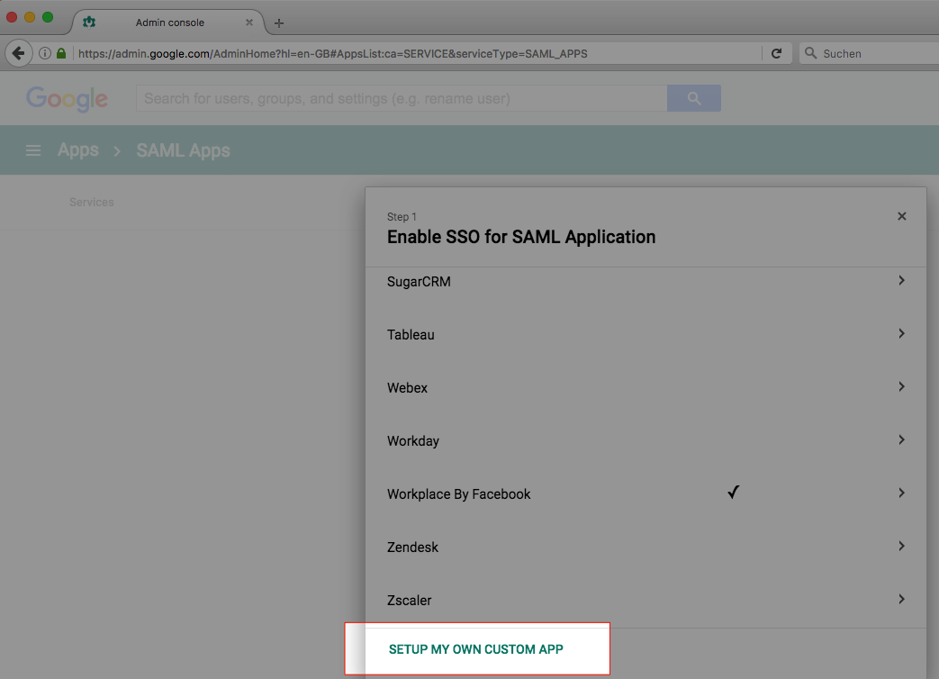Click the browser back arrow button
This screenshot has height=679, width=939.
tap(19, 53)
